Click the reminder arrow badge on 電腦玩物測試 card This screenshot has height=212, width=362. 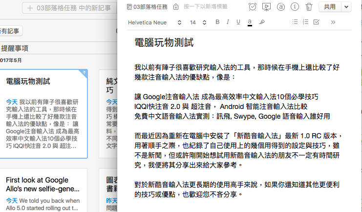pos(84,72)
